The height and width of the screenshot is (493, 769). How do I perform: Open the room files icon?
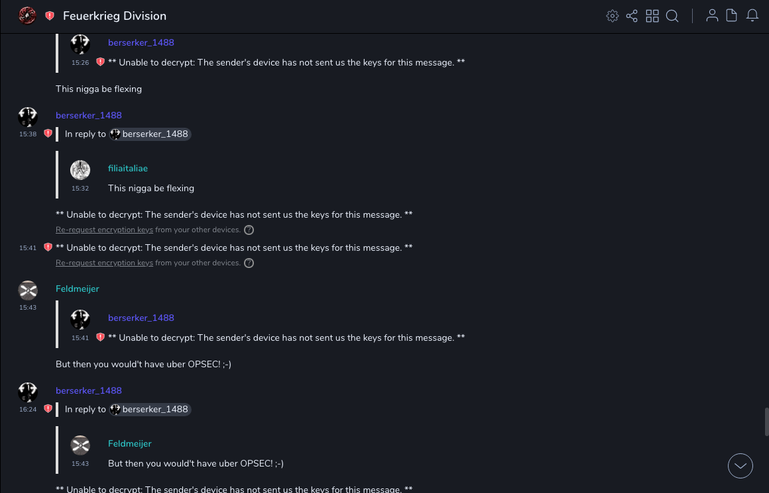(732, 16)
